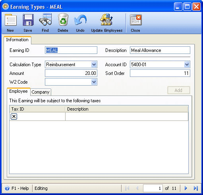Go to previous record navigation arrow
The image size is (203, 195).
pyautogui.click(x=137, y=188)
